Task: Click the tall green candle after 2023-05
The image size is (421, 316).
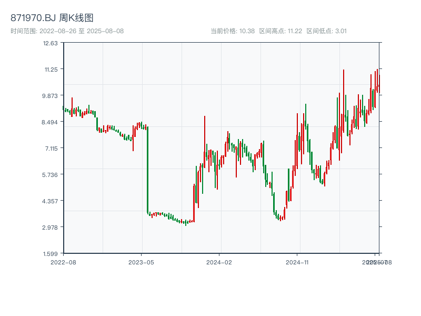Action: 147,170
